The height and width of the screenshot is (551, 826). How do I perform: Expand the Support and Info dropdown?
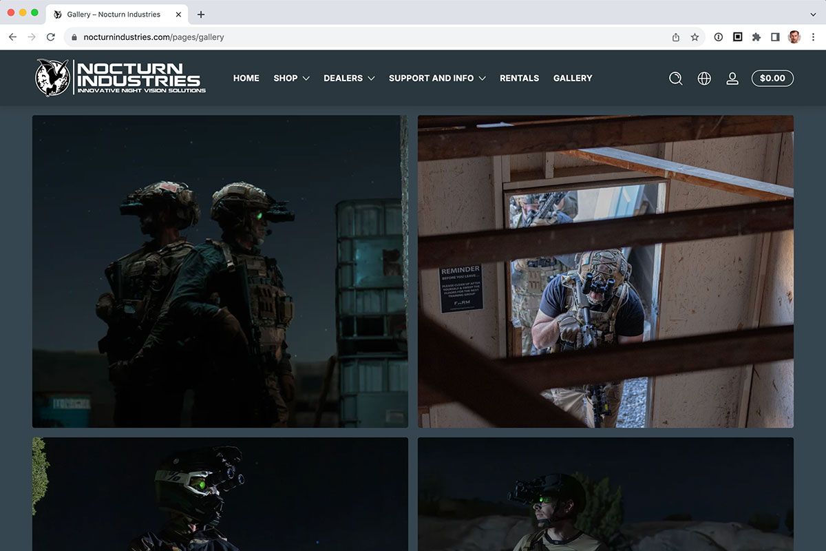pos(437,79)
